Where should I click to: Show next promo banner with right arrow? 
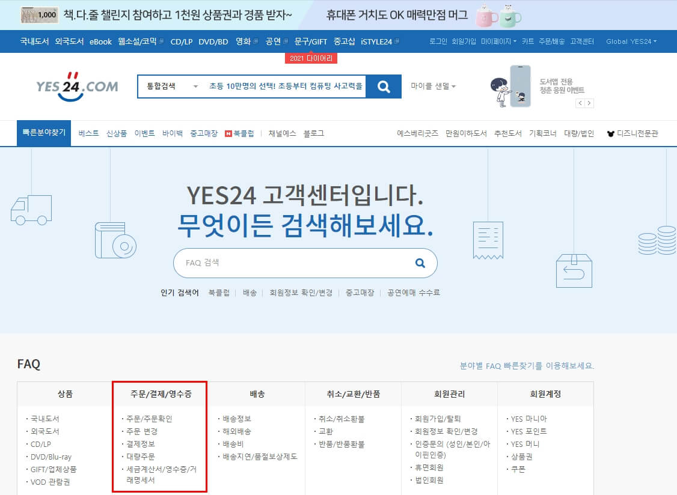(589, 103)
